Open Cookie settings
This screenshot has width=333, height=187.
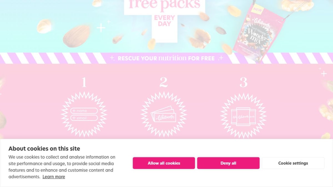click(293, 163)
